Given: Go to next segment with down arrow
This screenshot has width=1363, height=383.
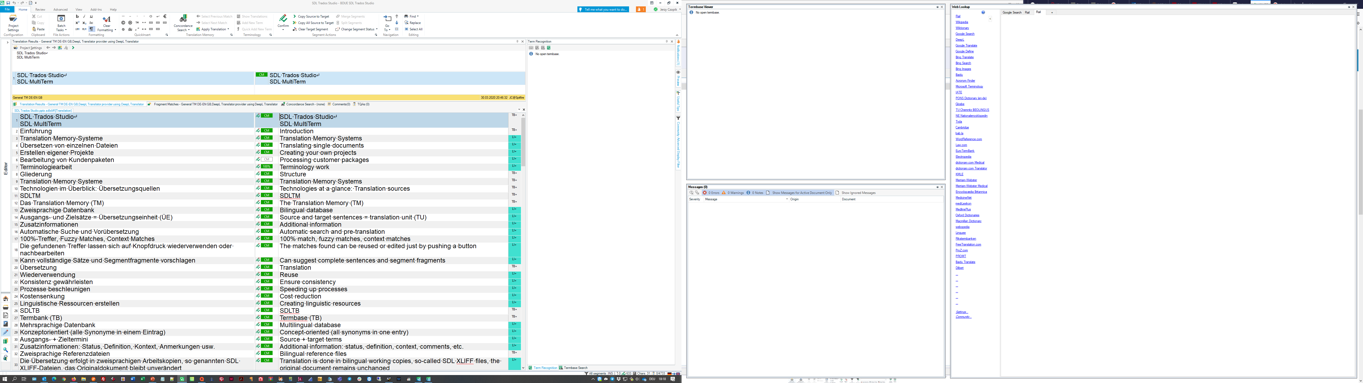Looking at the screenshot, I should (397, 23).
